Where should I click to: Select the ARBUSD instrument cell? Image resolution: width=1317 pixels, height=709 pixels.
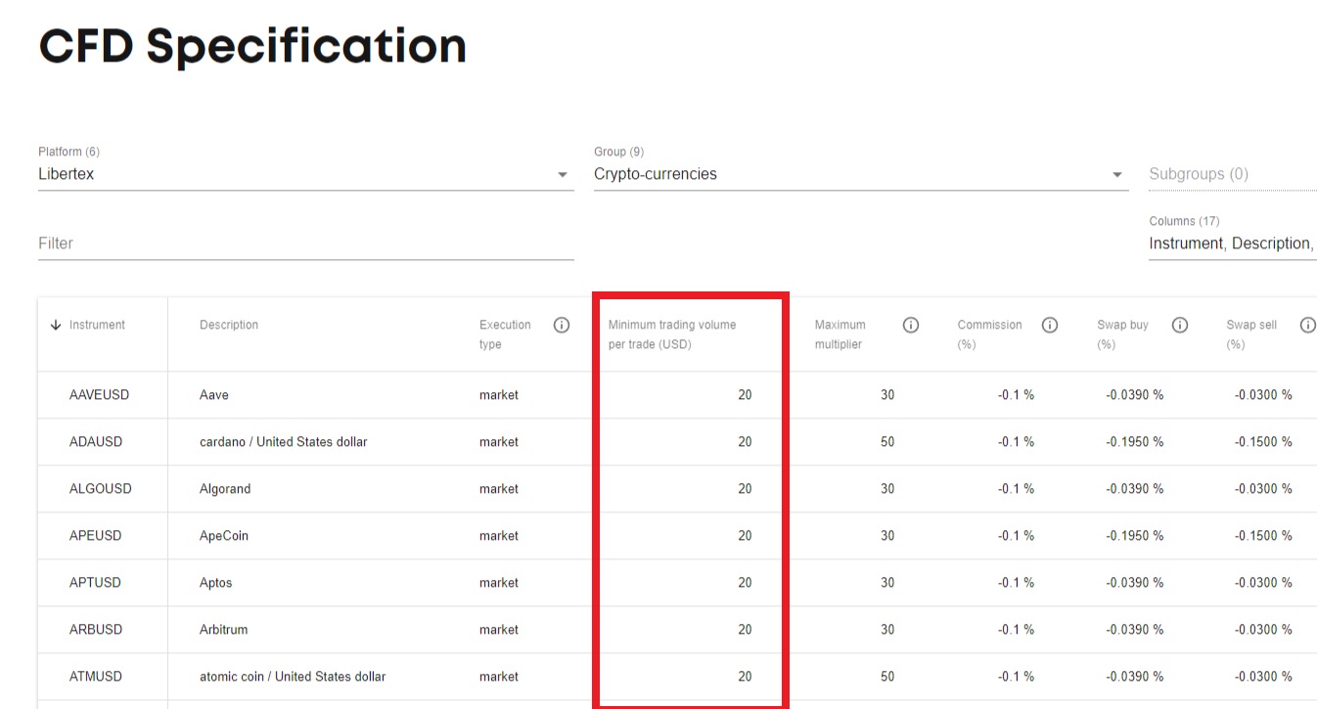point(96,630)
